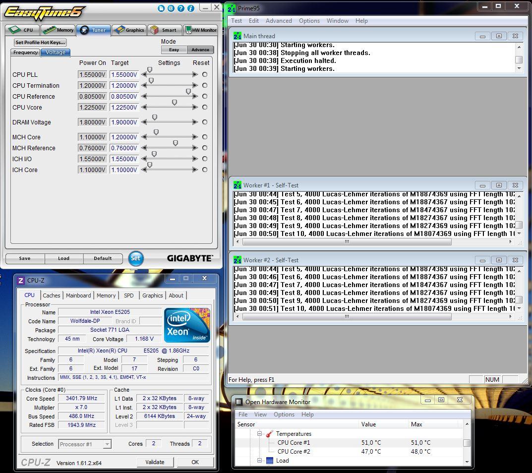The image size is (532, 473).
Task: Click the round blue Set button
Action: [x=136, y=258]
